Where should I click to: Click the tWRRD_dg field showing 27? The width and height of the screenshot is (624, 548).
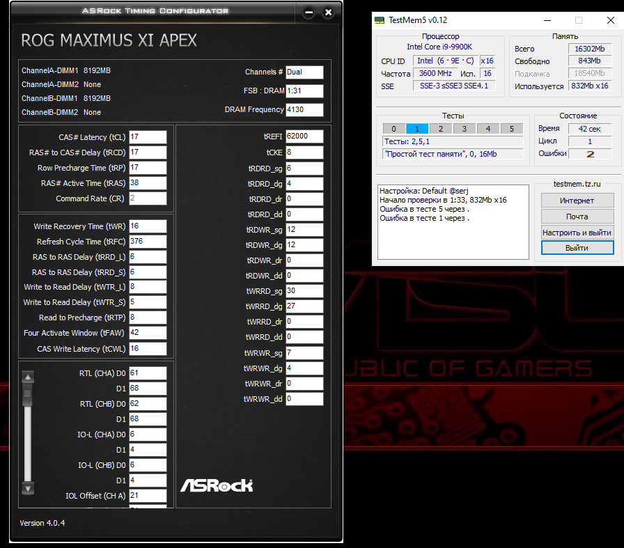(304, 306)
